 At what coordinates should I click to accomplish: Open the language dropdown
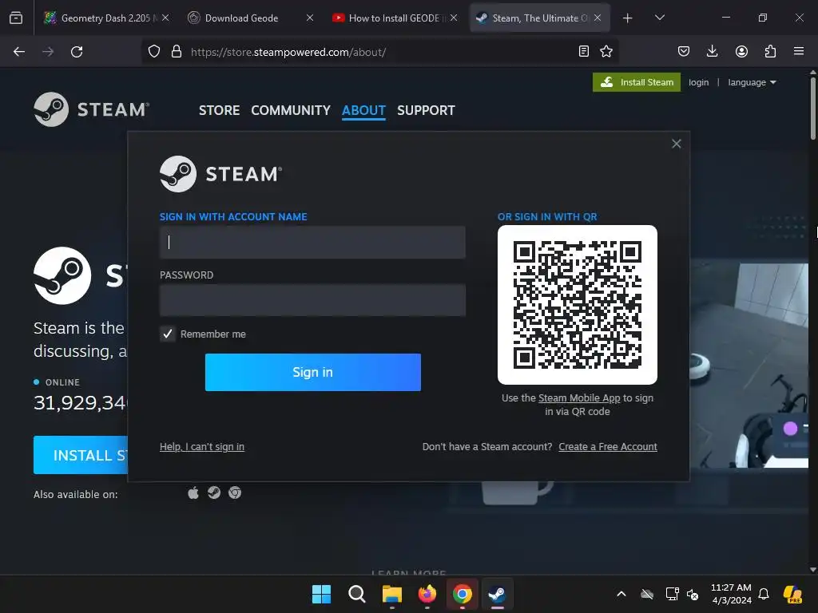pos(752,82)
